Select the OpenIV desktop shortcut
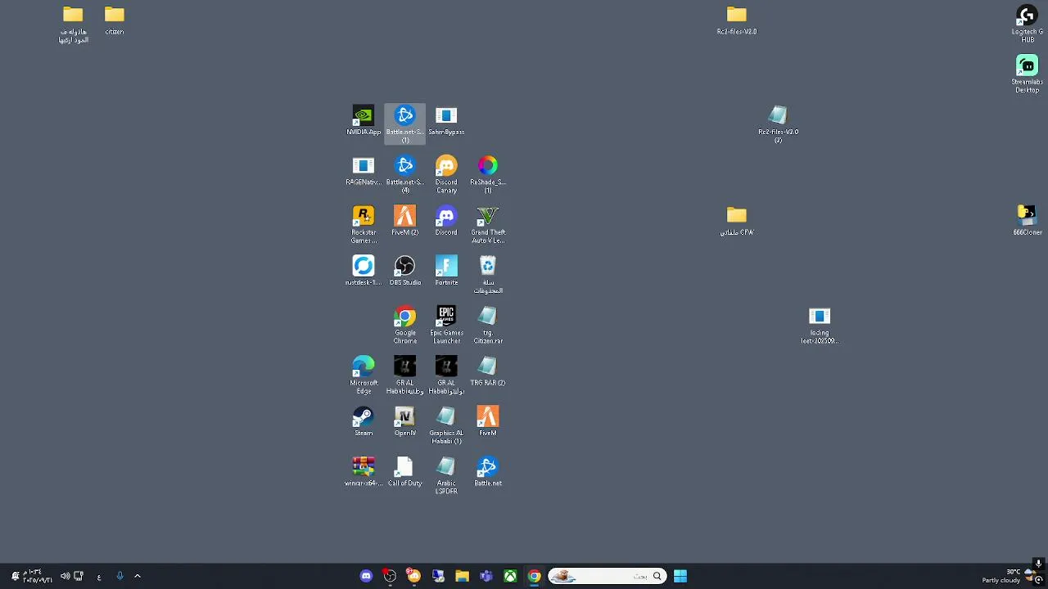This screenshot has height=589, width=1048. 404,420
